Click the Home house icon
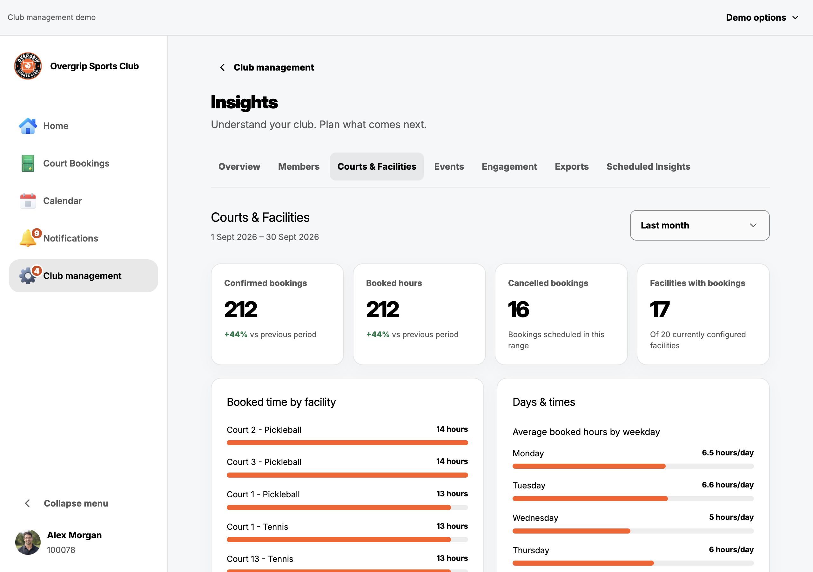The height and width of the screenshot is (572, 813). click(x=28, y=126)
